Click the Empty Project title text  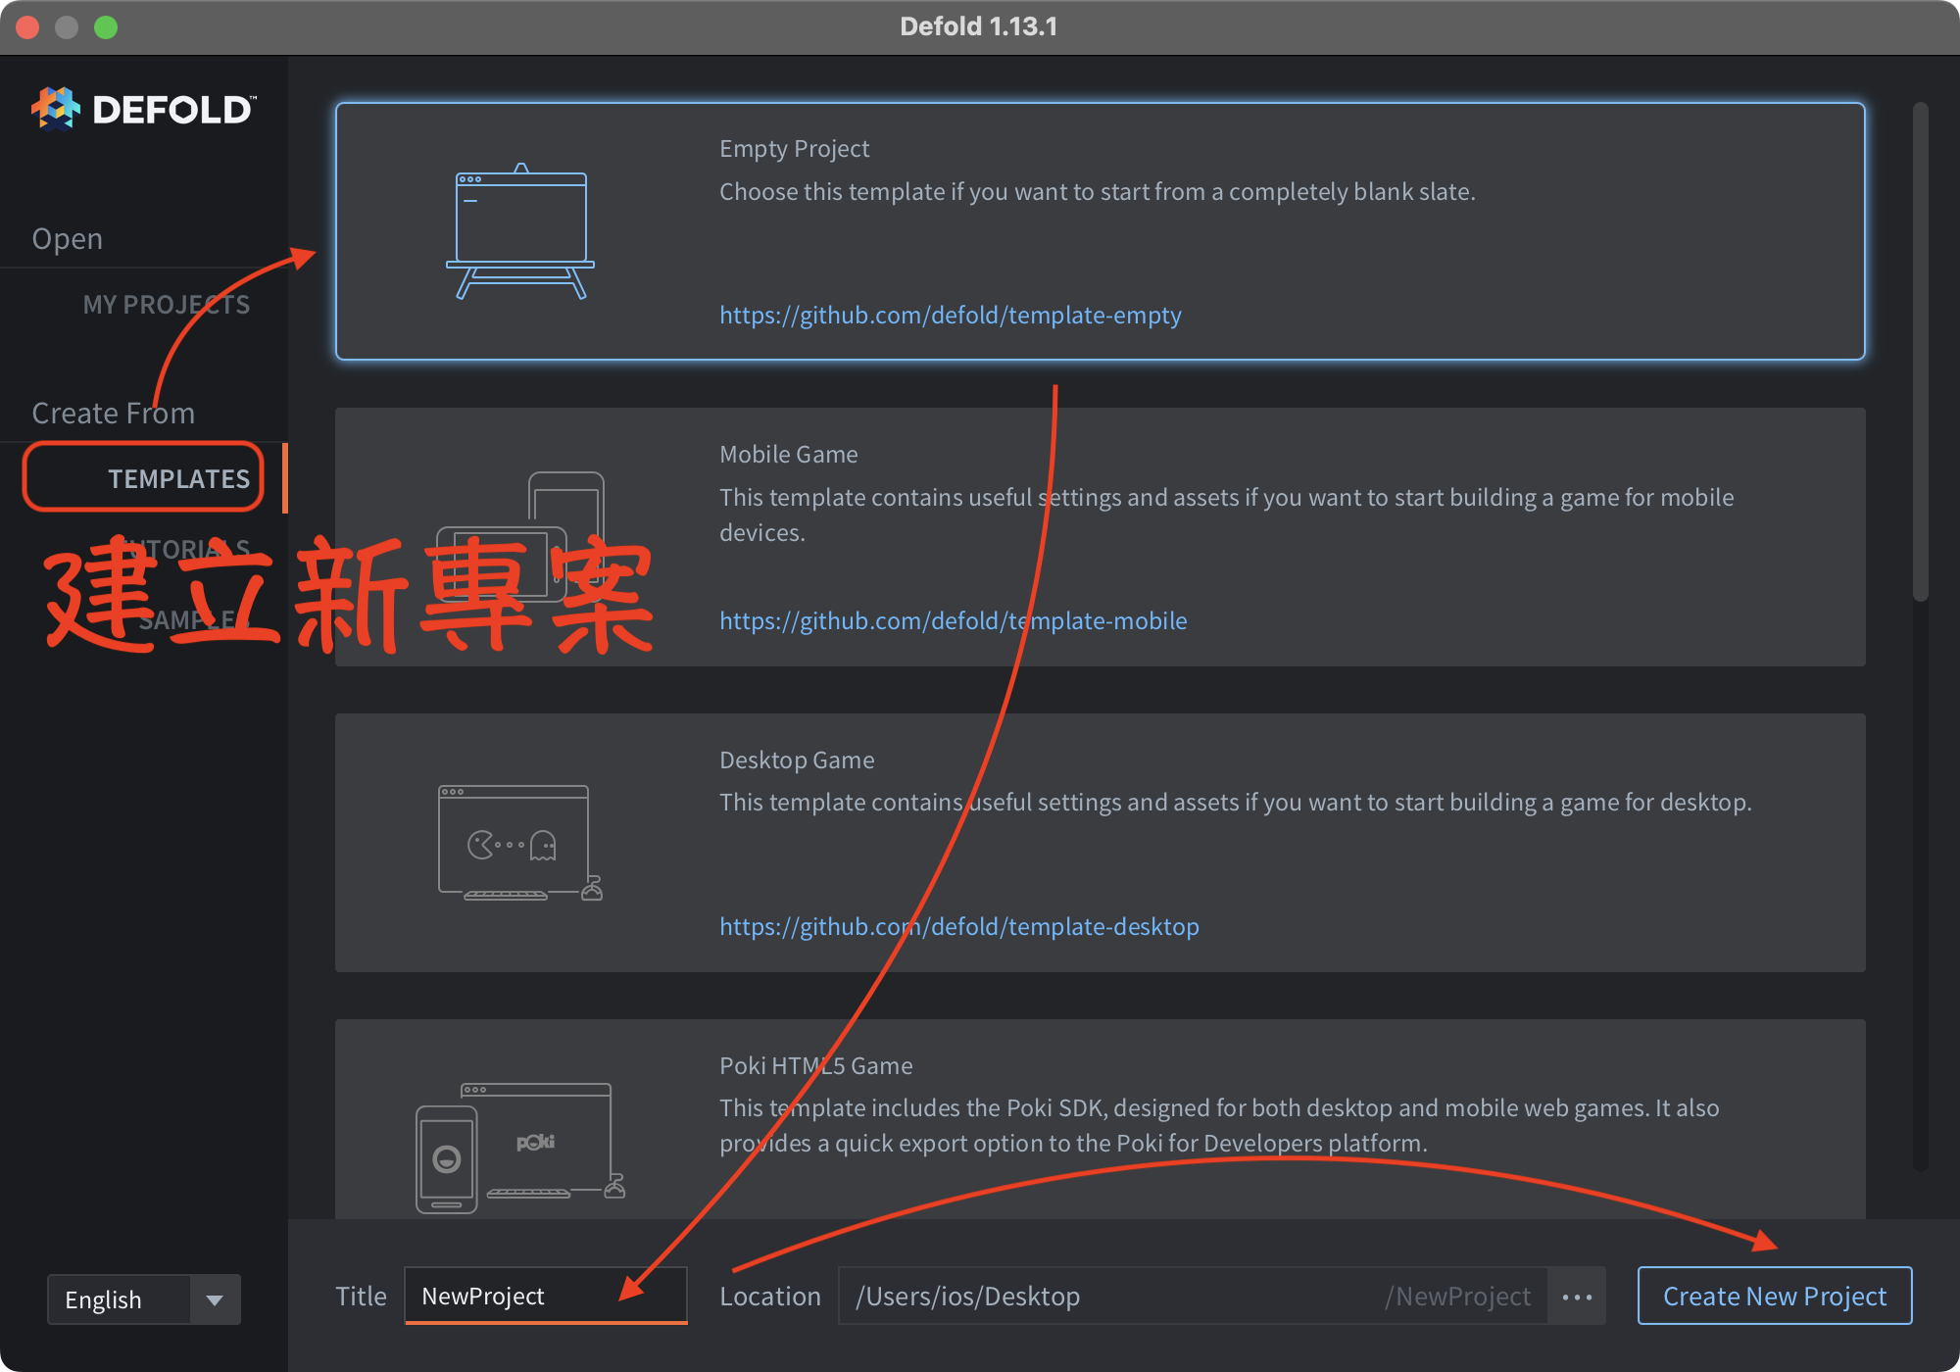pyautogui.click(x=795, y=148)
